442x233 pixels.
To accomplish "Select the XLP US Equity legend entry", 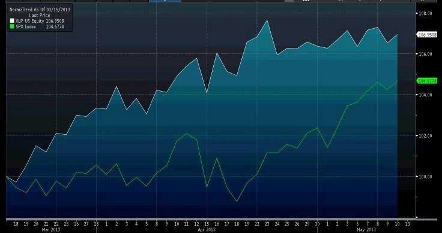I will (37, 21).
